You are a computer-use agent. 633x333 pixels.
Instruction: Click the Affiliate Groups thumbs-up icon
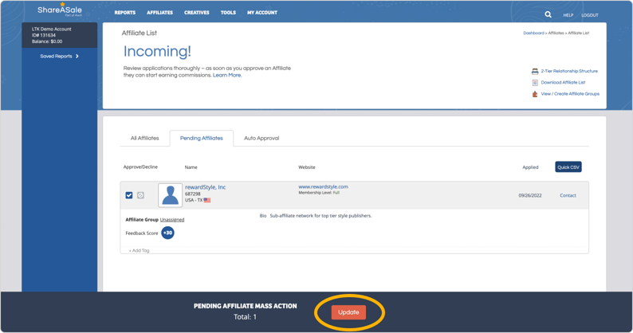coord(535,94)
